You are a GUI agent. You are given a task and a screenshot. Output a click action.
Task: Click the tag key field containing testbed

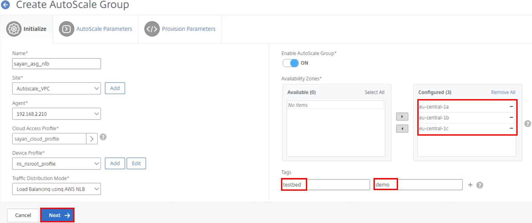pyautogui.click(x=326, y=185)
